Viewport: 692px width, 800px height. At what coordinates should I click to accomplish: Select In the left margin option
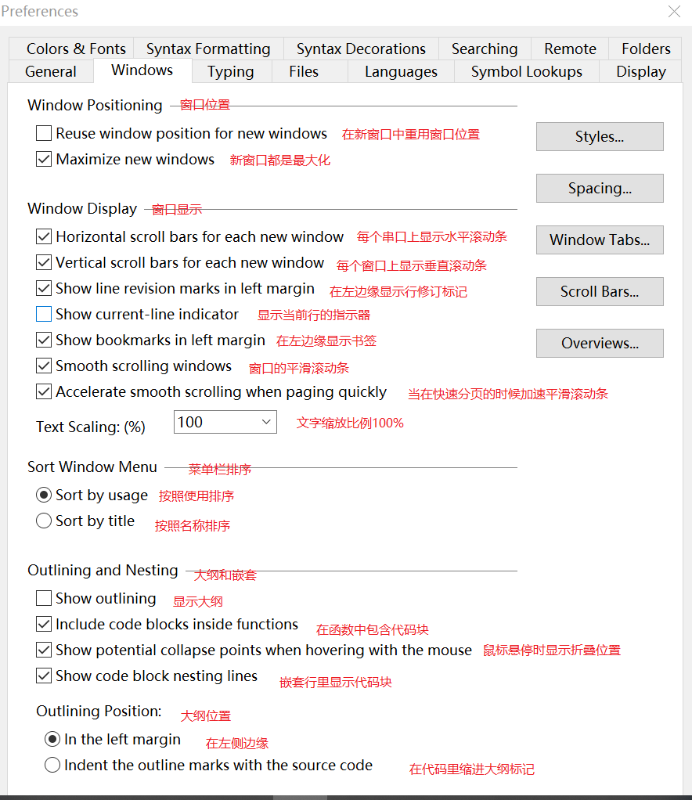pyautogui.click(x=52, y=739)
